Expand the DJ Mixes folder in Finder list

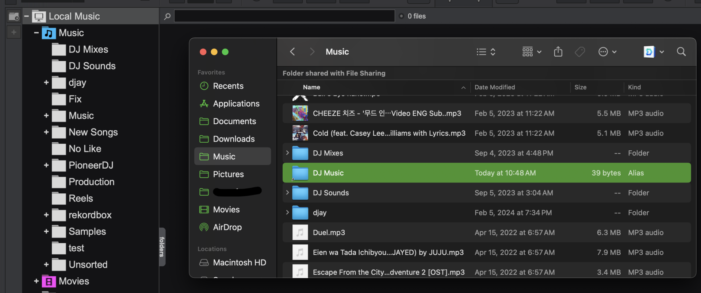287,153
